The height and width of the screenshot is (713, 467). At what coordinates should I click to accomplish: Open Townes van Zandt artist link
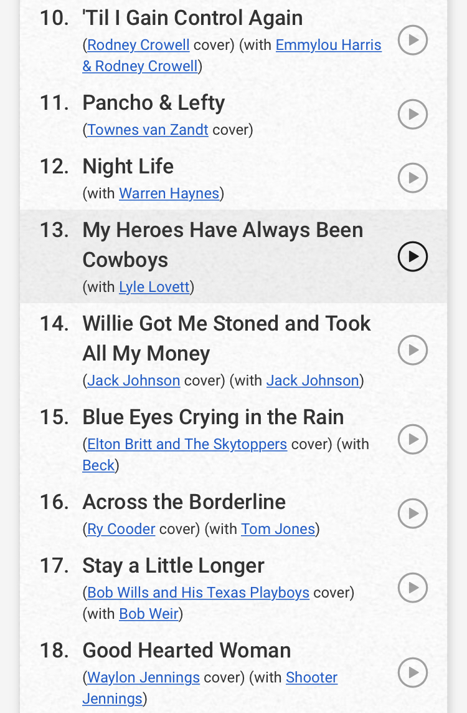[x=148, y=130]
